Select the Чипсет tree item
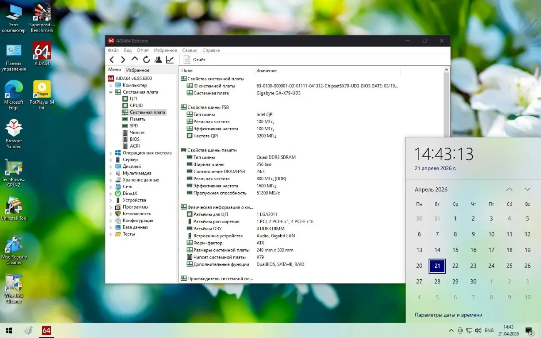The image size is (541, 338). pyautogui.click(x=137, y=132)
